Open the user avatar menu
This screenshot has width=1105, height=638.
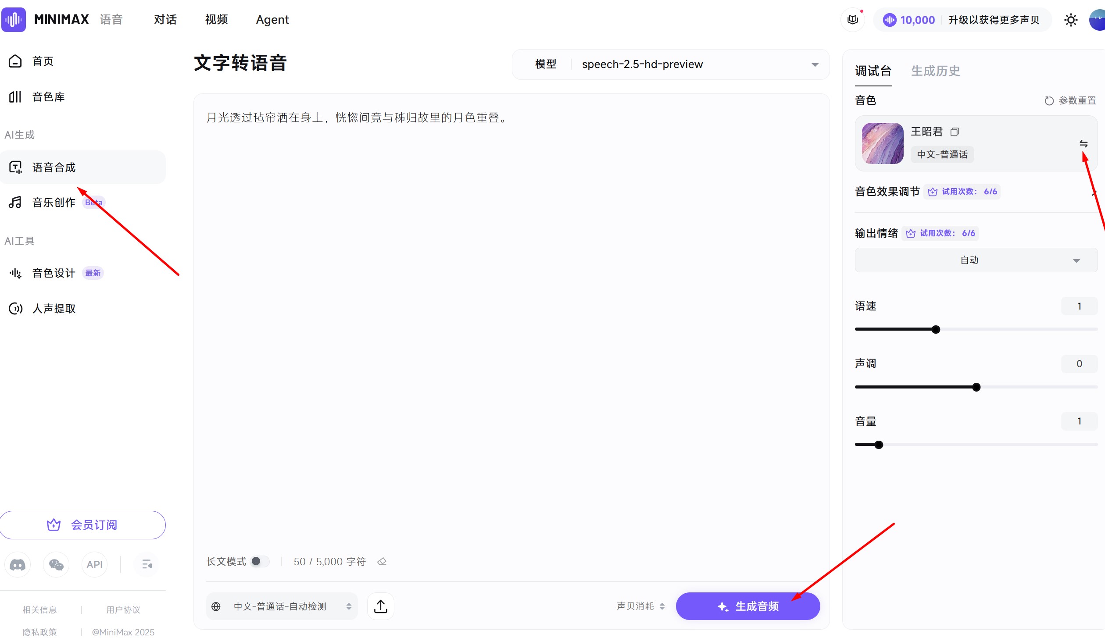click(x=1097, y=20)
